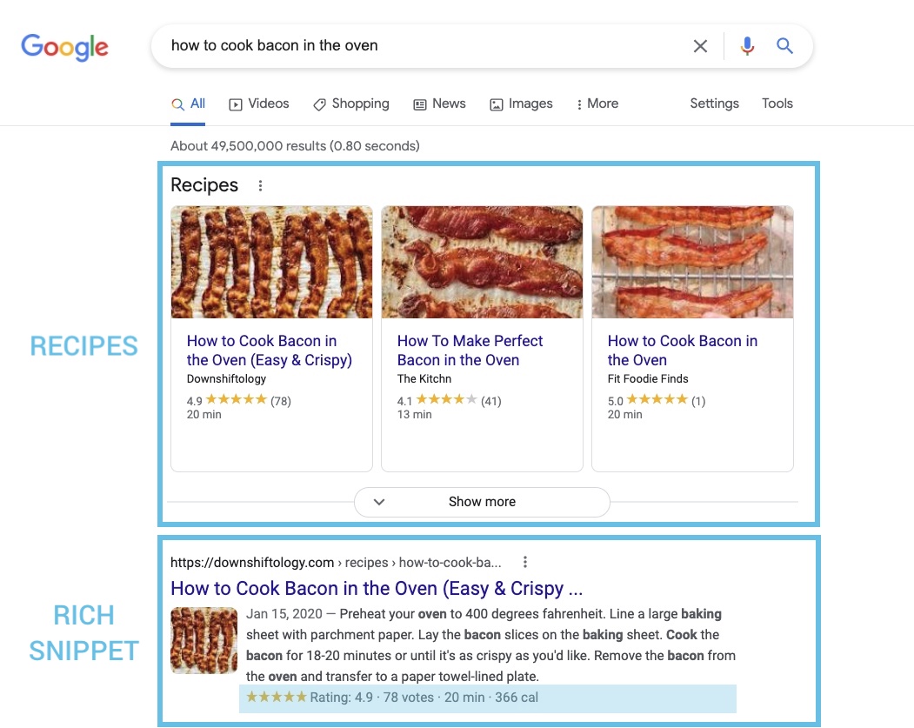Click the Fit Foodie Finds bacon image
Image resolution: width=914 pixels, height=728 pixels.
pos(692,262)
